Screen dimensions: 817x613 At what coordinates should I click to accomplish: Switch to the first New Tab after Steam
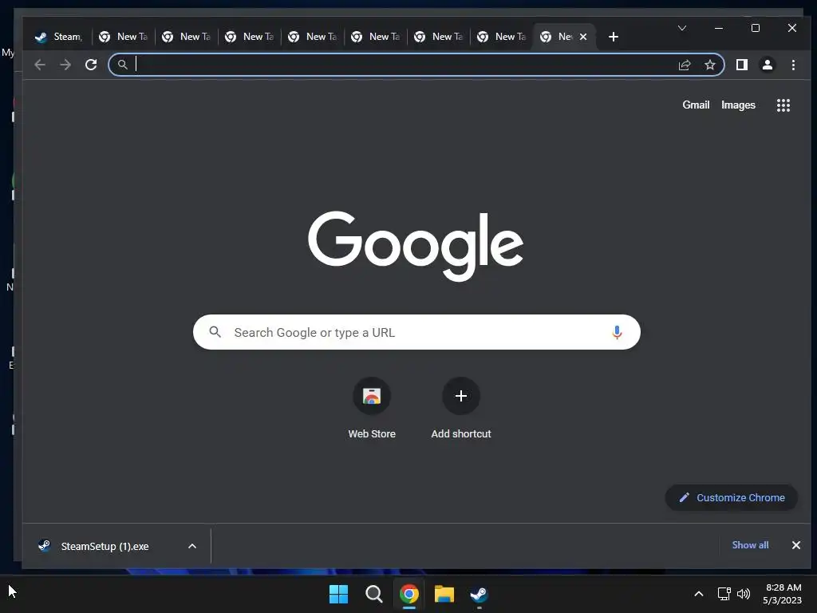pos(124,37)
